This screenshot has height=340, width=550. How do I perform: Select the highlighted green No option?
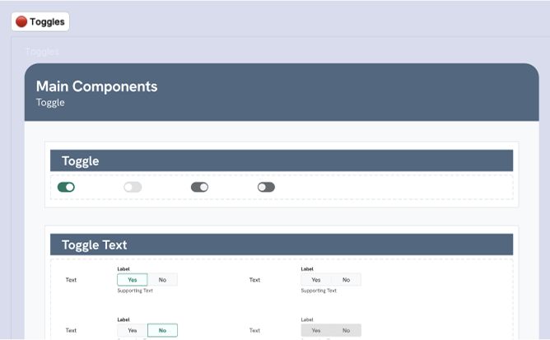point(162,330)
